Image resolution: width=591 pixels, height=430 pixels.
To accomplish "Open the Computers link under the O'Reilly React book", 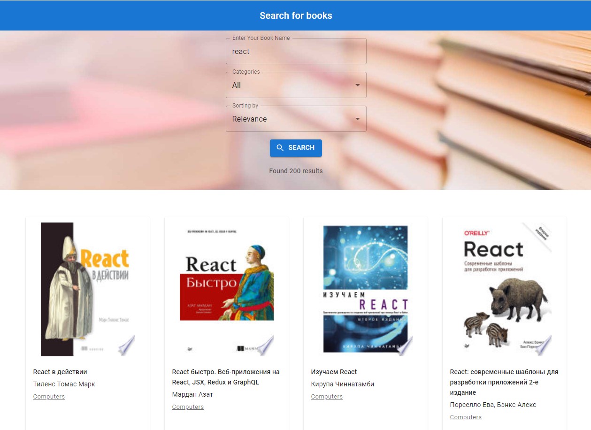I will pos(466,417).
